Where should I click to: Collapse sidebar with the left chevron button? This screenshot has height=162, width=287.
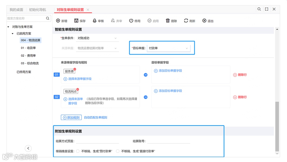click(28, 148)
